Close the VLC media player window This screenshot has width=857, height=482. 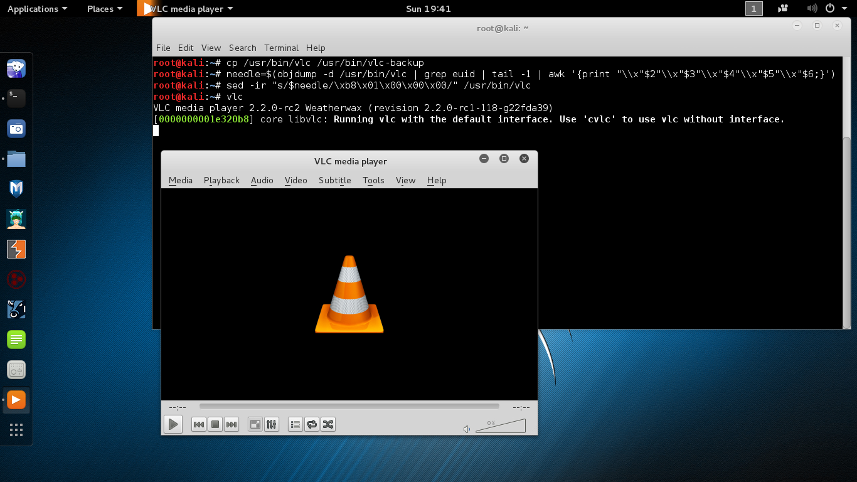[524, 159]
